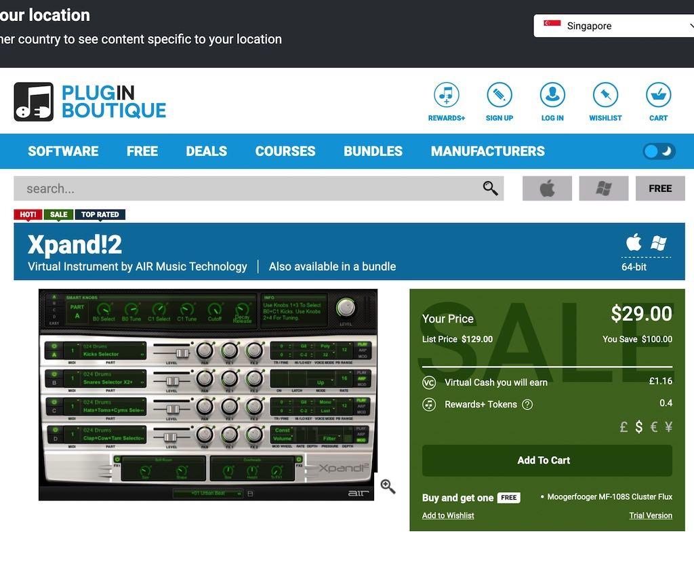694x579 pixels.
Task: Switch price currency to pounds
Action: 624,427
